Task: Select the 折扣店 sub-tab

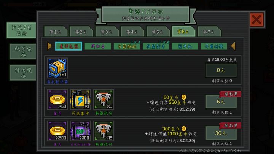Action: pos(98,46)
